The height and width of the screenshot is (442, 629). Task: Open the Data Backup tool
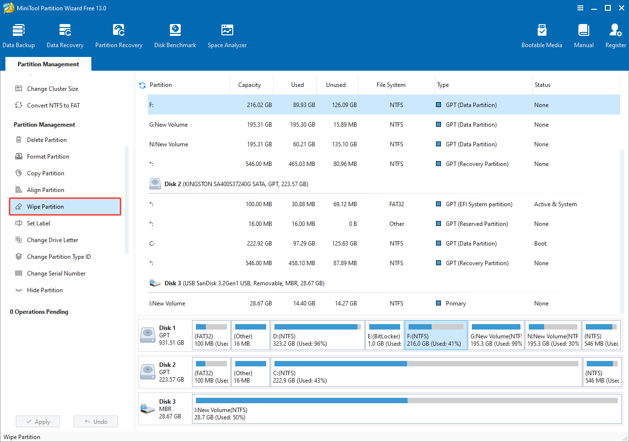19,34
